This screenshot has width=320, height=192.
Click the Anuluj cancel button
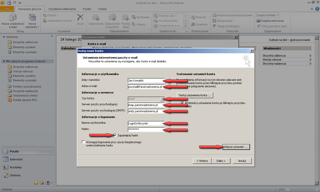[x=242, y=161]
